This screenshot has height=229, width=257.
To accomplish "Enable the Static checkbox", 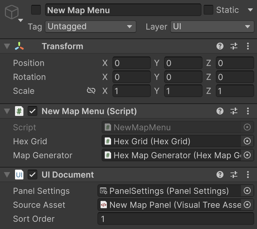I will coord(208,10).
